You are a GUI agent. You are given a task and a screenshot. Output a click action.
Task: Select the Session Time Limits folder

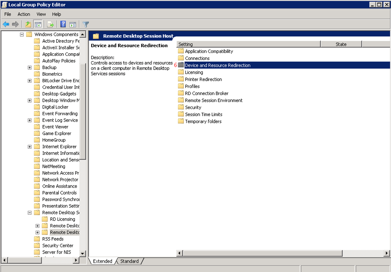[203, 114]
